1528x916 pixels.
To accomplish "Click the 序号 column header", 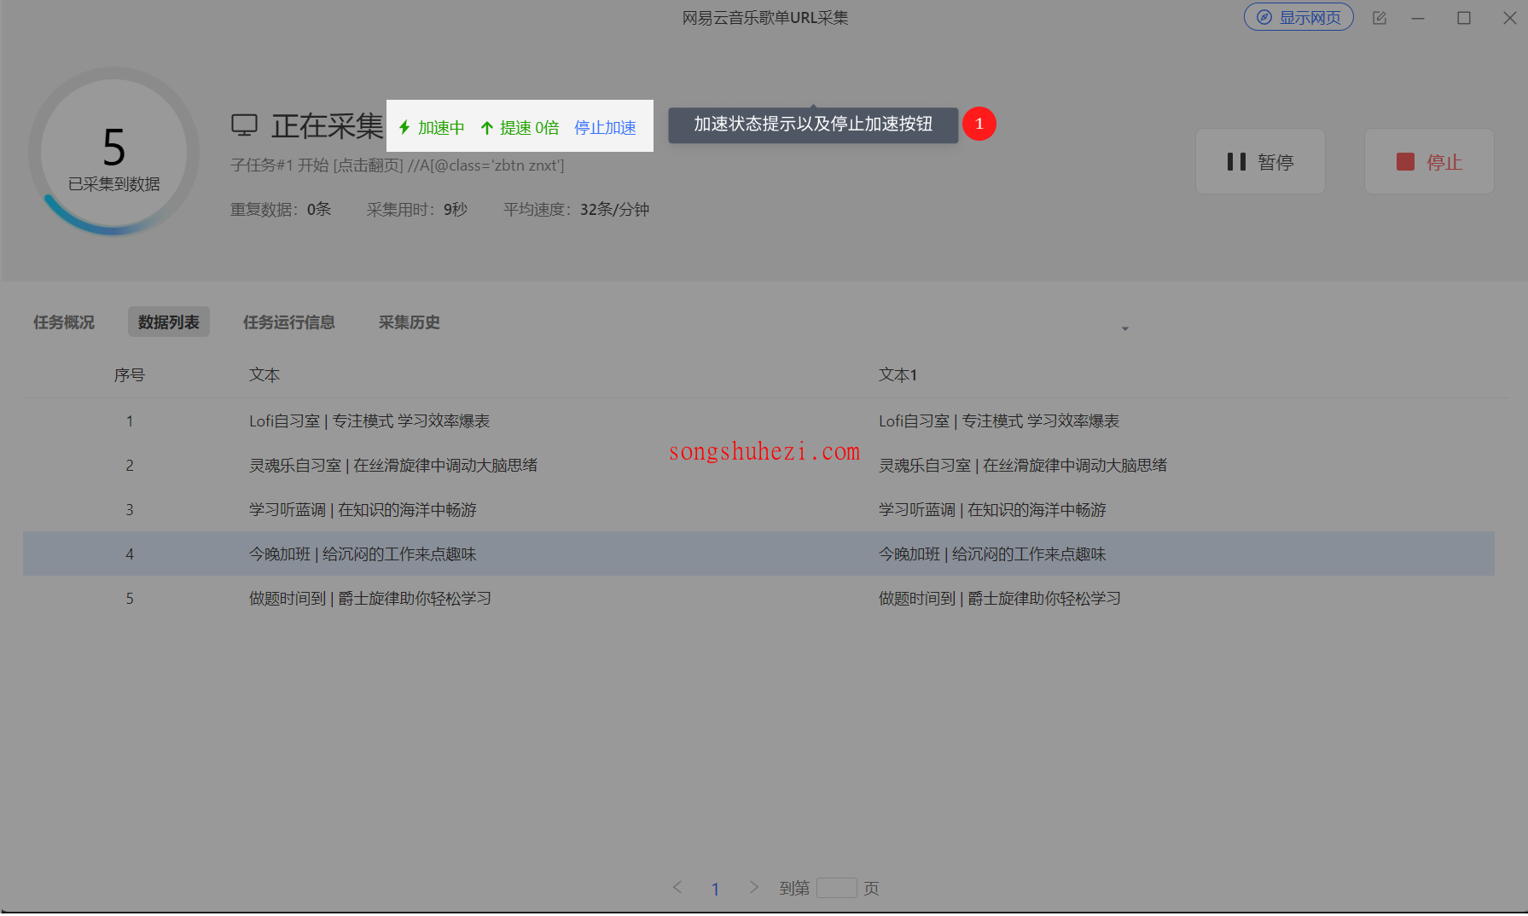I will click(x=130, y=374).
